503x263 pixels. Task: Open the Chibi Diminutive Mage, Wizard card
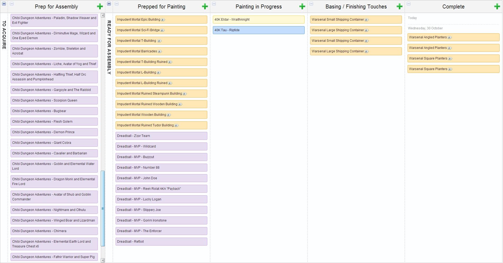point(54,36)
